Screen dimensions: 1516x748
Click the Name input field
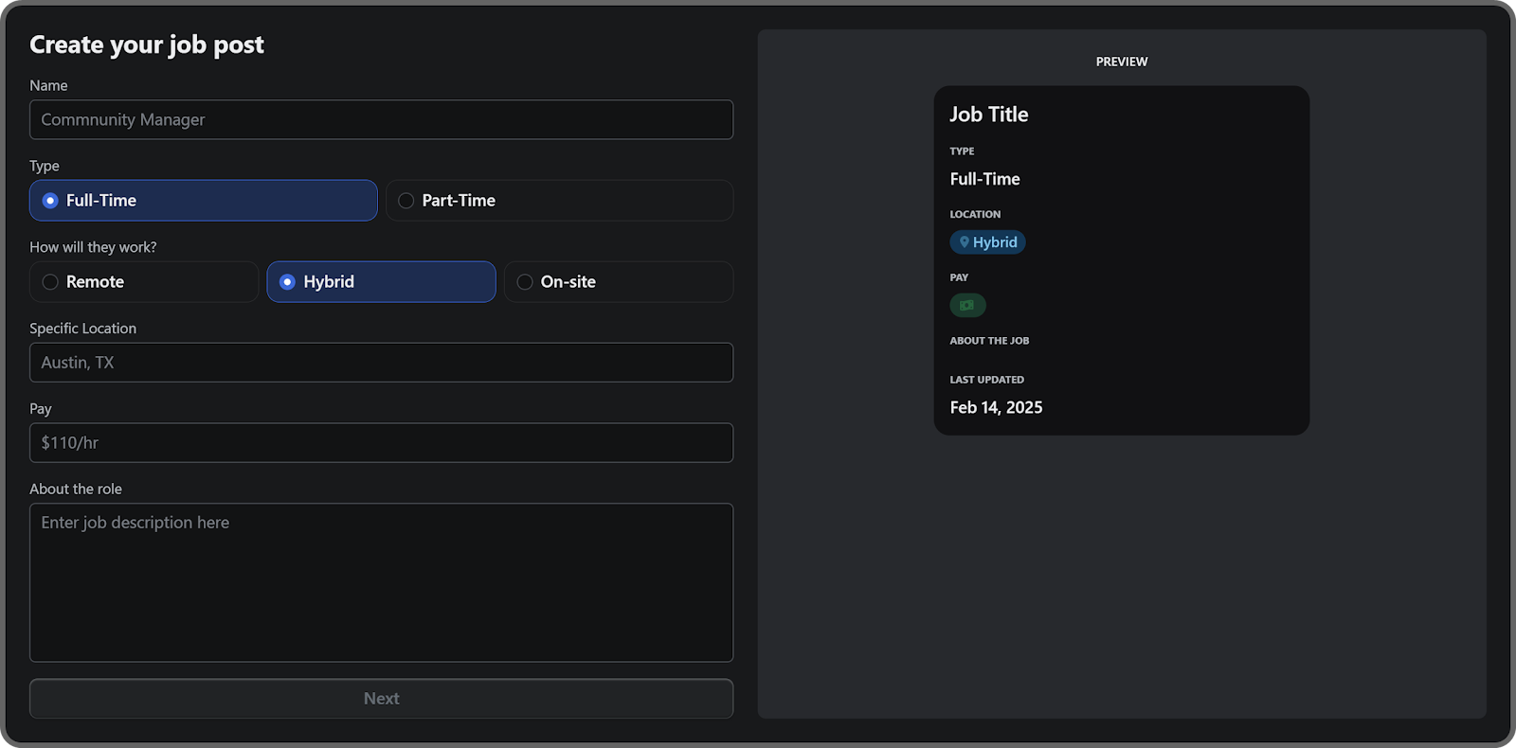[381, 120]
